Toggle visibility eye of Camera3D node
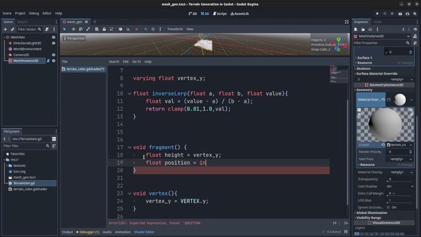The width and height of the screenshot is (421, 237). (54, 55)
